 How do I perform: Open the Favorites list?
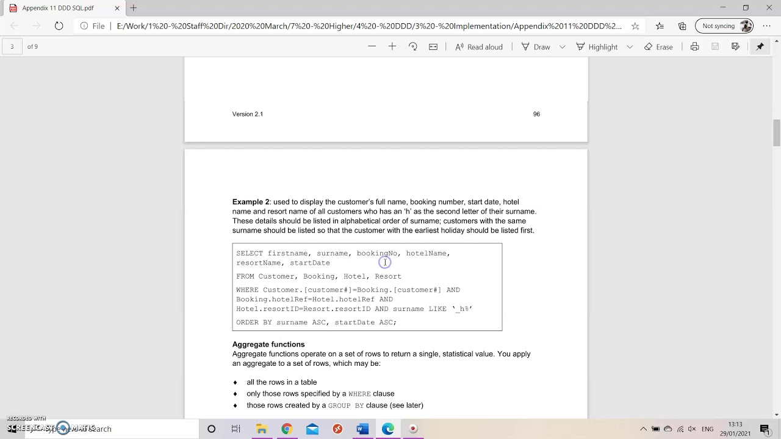pyautogui.click(x=660, y=26)
